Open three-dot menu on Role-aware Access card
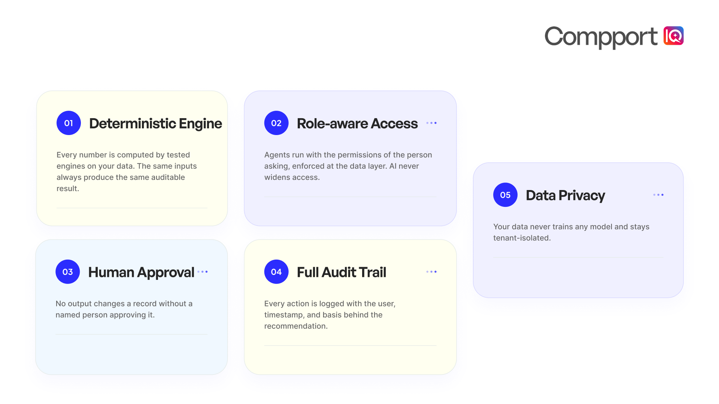Screen dimensions: 719x404 431,123
